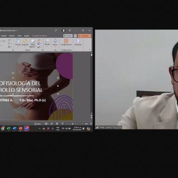This screenshot has width=178, height=178.
Task: Open the Compartir dropdown button
Action: (x=85, y=36)
